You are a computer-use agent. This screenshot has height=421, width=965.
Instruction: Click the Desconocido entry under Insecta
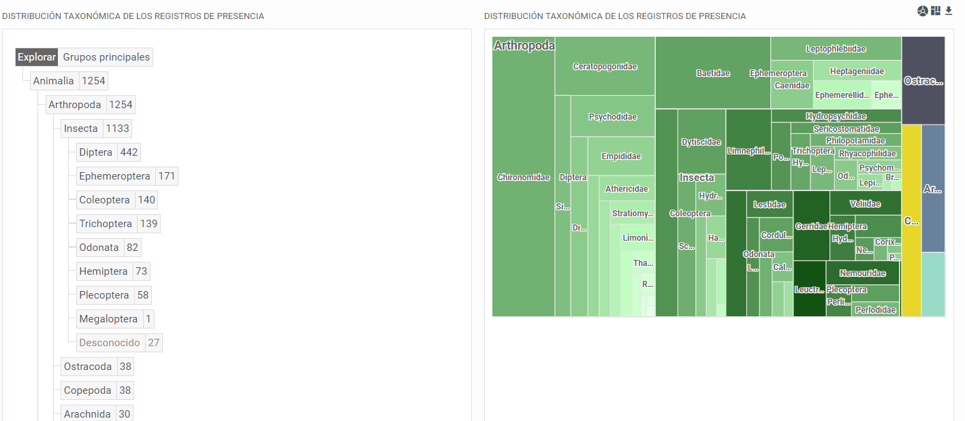pos(110,343)
